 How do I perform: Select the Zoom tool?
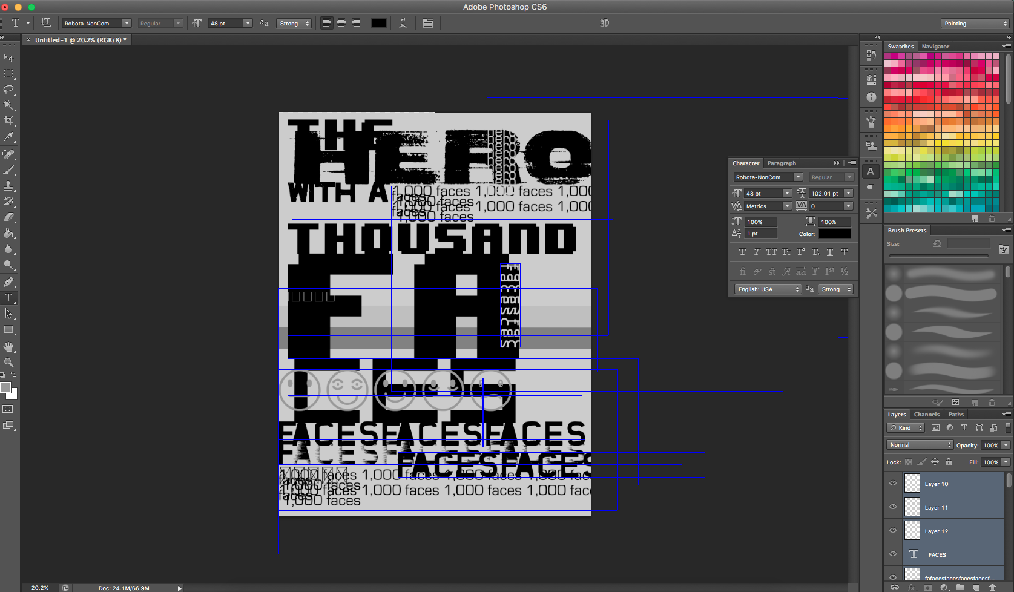[8, 363]
